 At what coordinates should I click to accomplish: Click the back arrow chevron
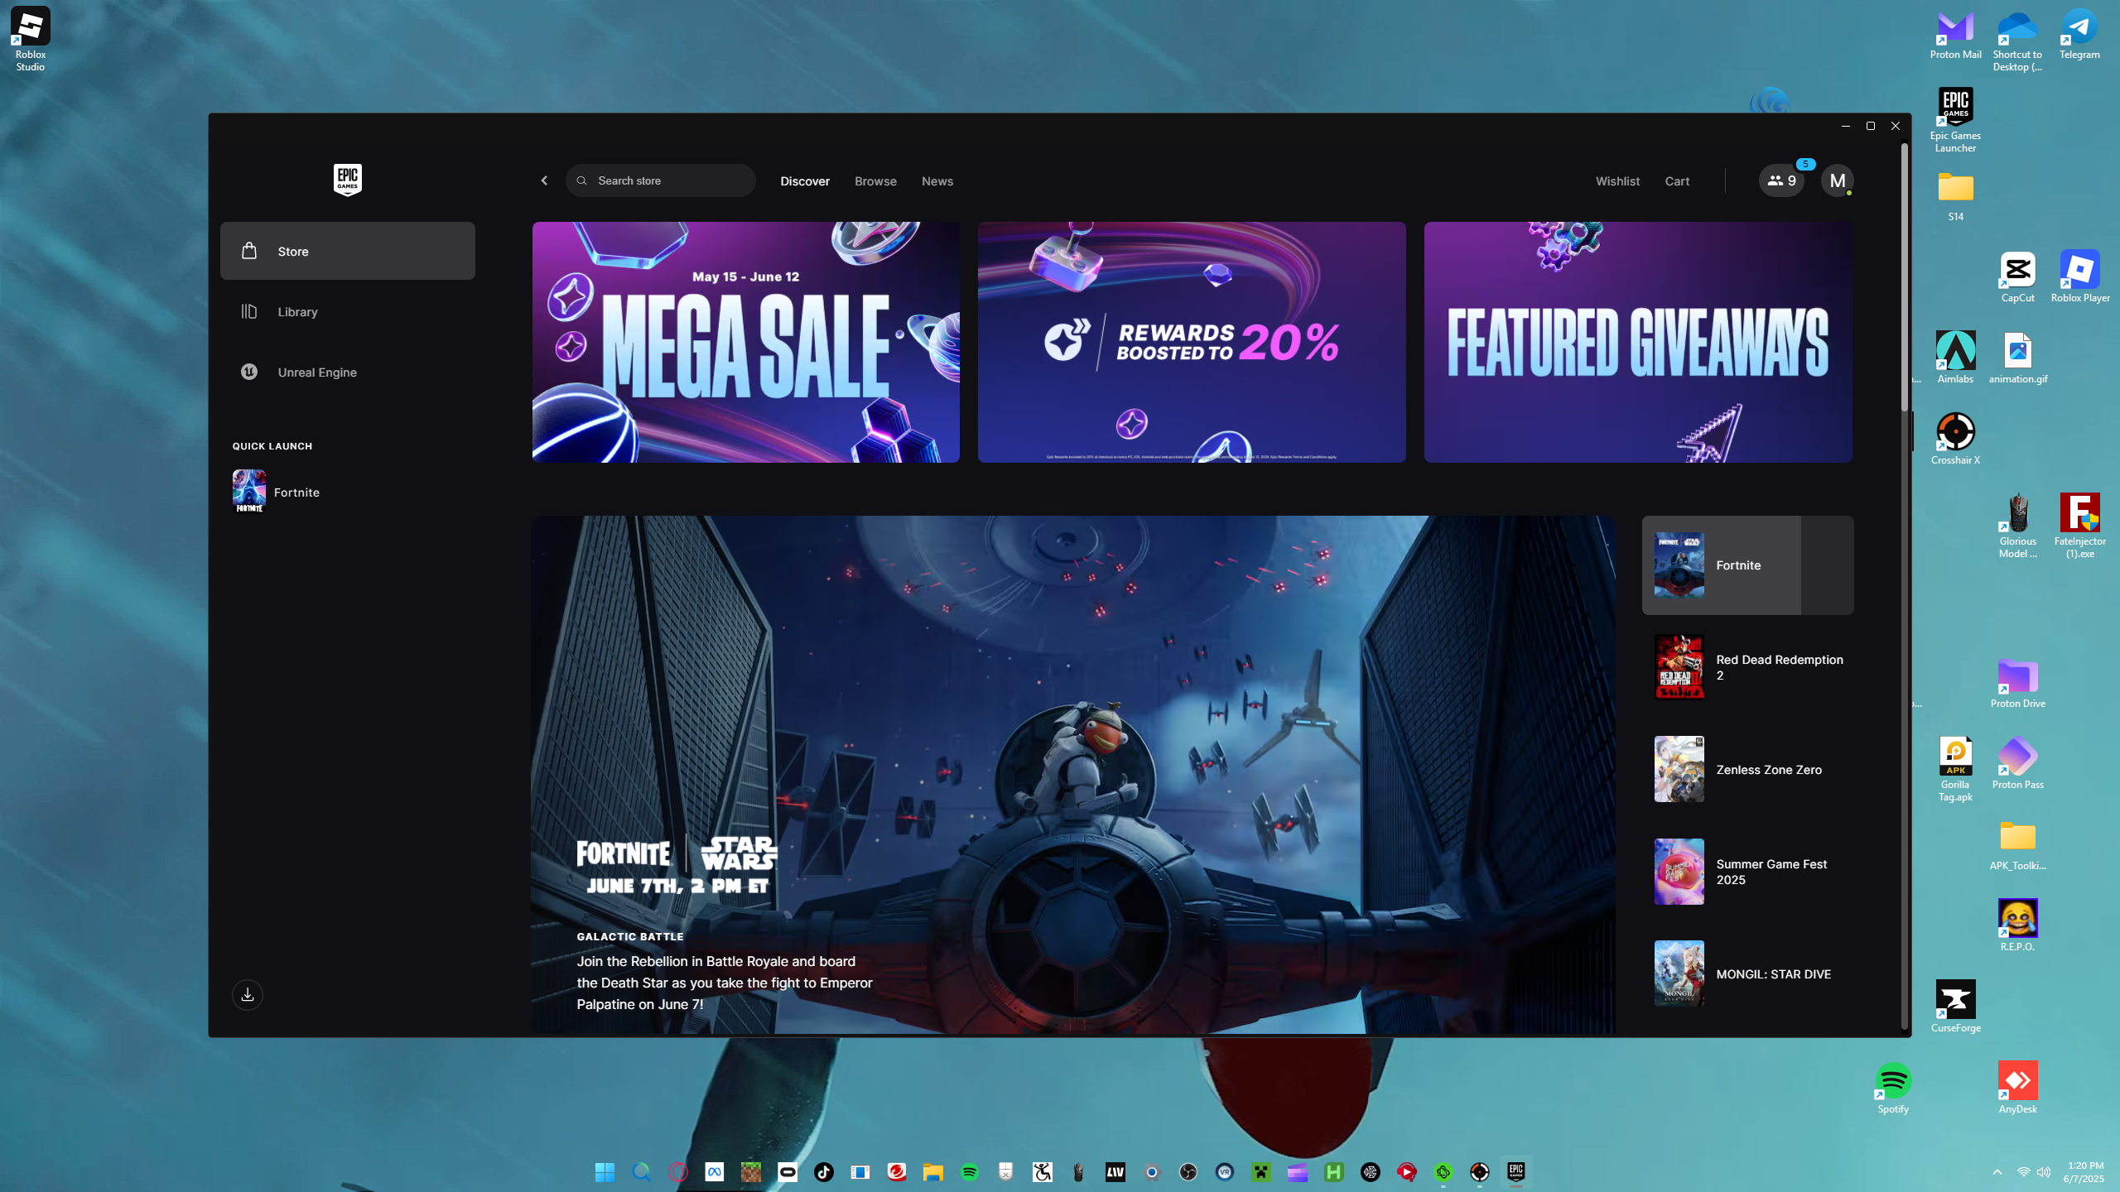[x=544, y=180]
